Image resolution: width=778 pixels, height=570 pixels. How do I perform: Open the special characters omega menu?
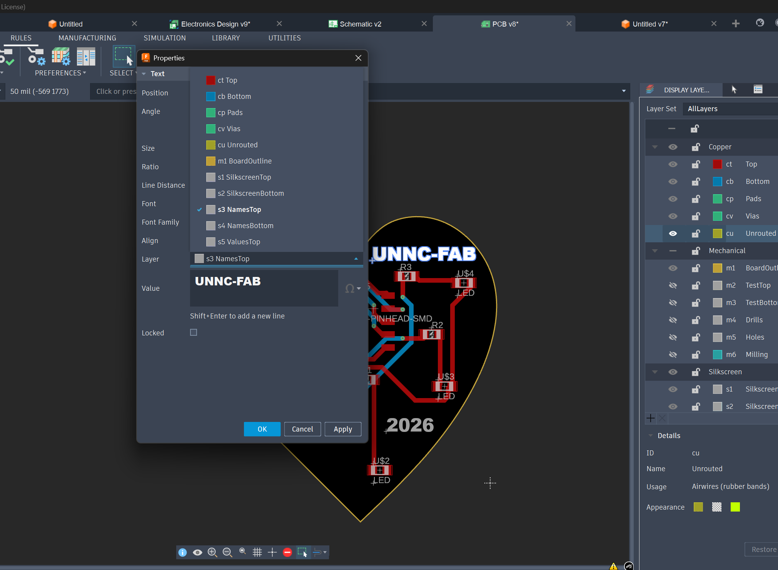click(x=352, y=288)
